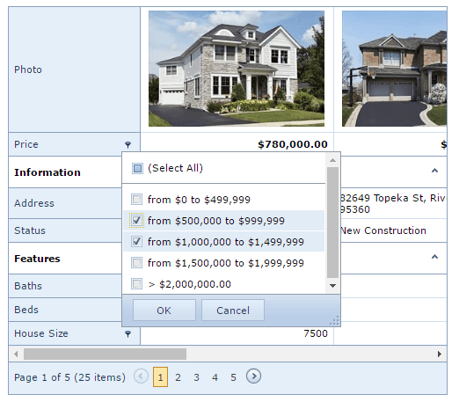Apply the filter with OK
The image size is (459, 402).
[x=164, y=311]
